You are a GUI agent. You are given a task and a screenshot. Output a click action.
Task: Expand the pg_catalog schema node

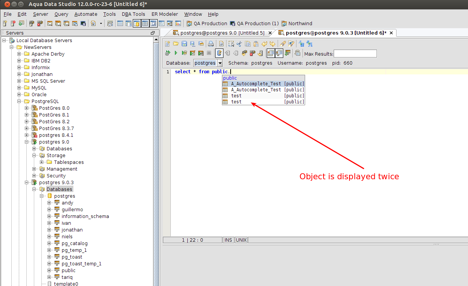pos(49,243)
